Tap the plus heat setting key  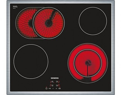(56, 89)
